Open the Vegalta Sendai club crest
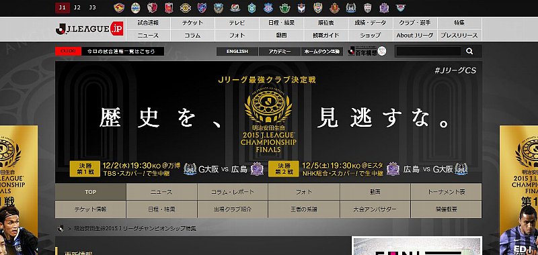The width and height of the screenshot is (538, 255). [119, 7]
